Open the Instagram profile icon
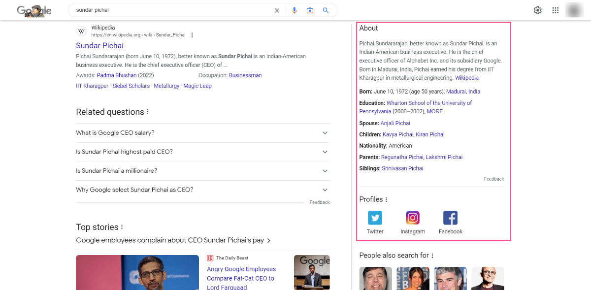Image resolution: width=591 pixels, height=290 pixels. click(x=413, y=218)
